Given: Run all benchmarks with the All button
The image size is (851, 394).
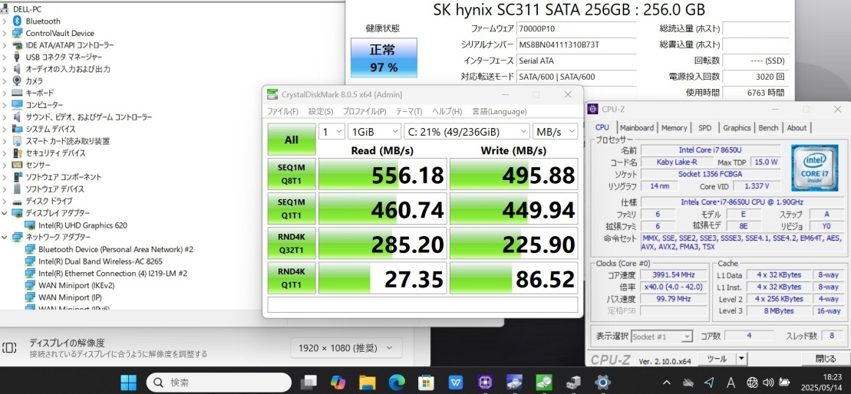Looking at the screenshot, I should click(x=292, y=140).
